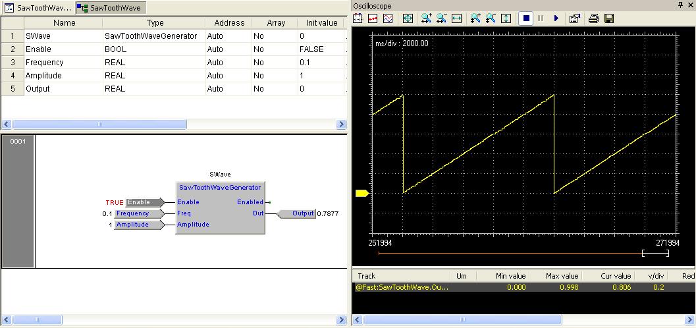The height and width of the screenshot is (328, 696).
Task: Click the oscilloscope track list scrollbar thumb
Action: (x=463, y=319)
